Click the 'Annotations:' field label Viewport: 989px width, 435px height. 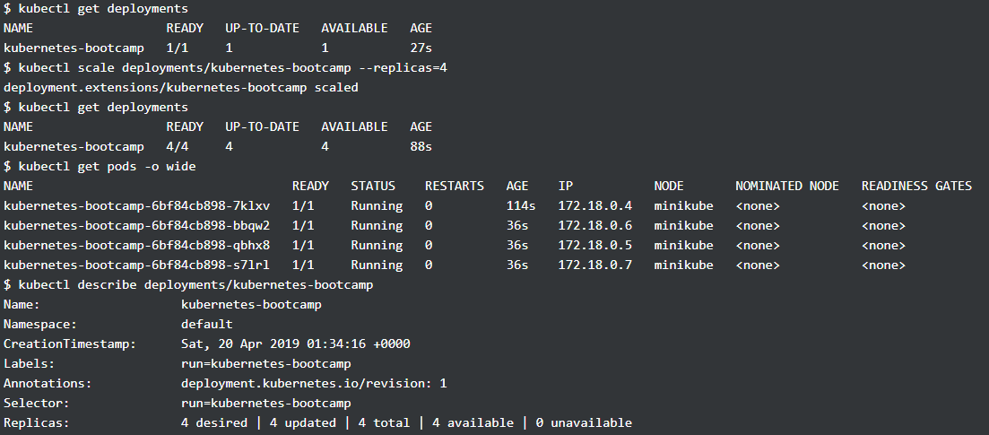[48, 383]
